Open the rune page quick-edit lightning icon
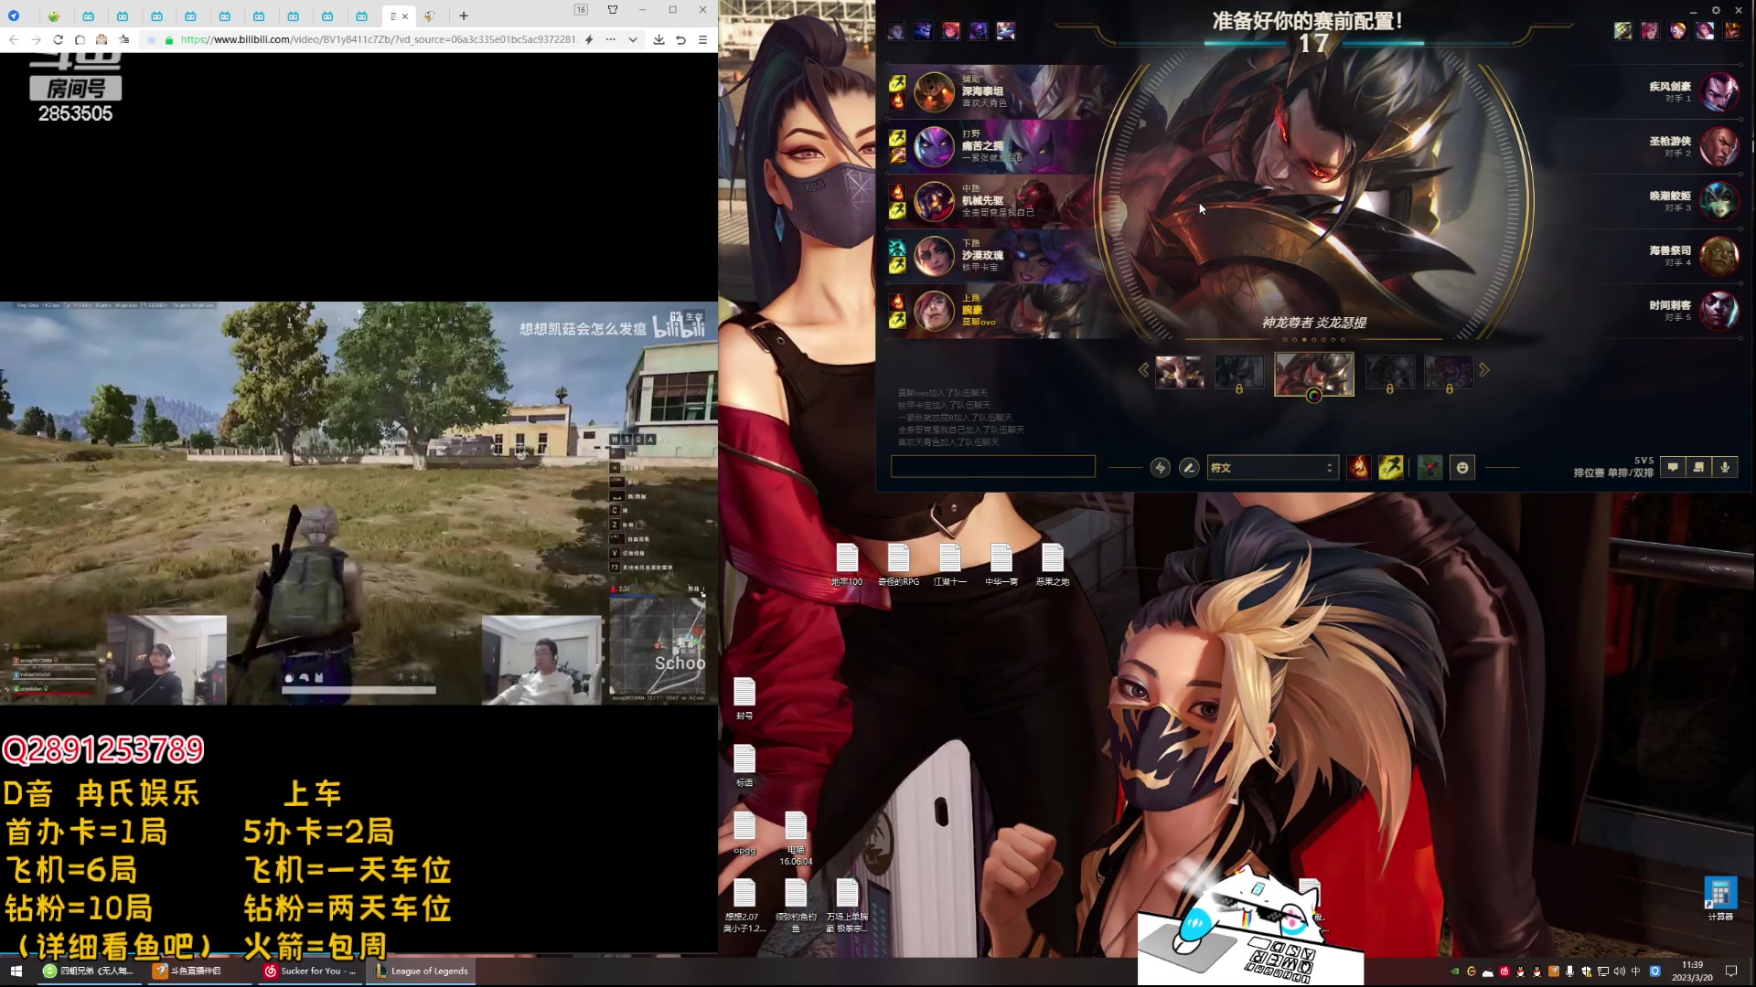This screenshot has width=1756, height=987. 1160,468
